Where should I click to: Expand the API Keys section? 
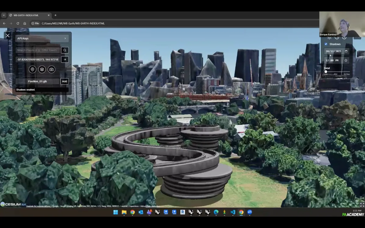42,38
